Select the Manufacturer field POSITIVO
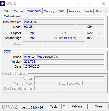Screen dimensions: 109x111 (x=64, y=22)
